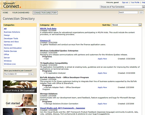Click Welcome, guest text
The width and height of the screenshot is (145, 115).
coord(113,3)
